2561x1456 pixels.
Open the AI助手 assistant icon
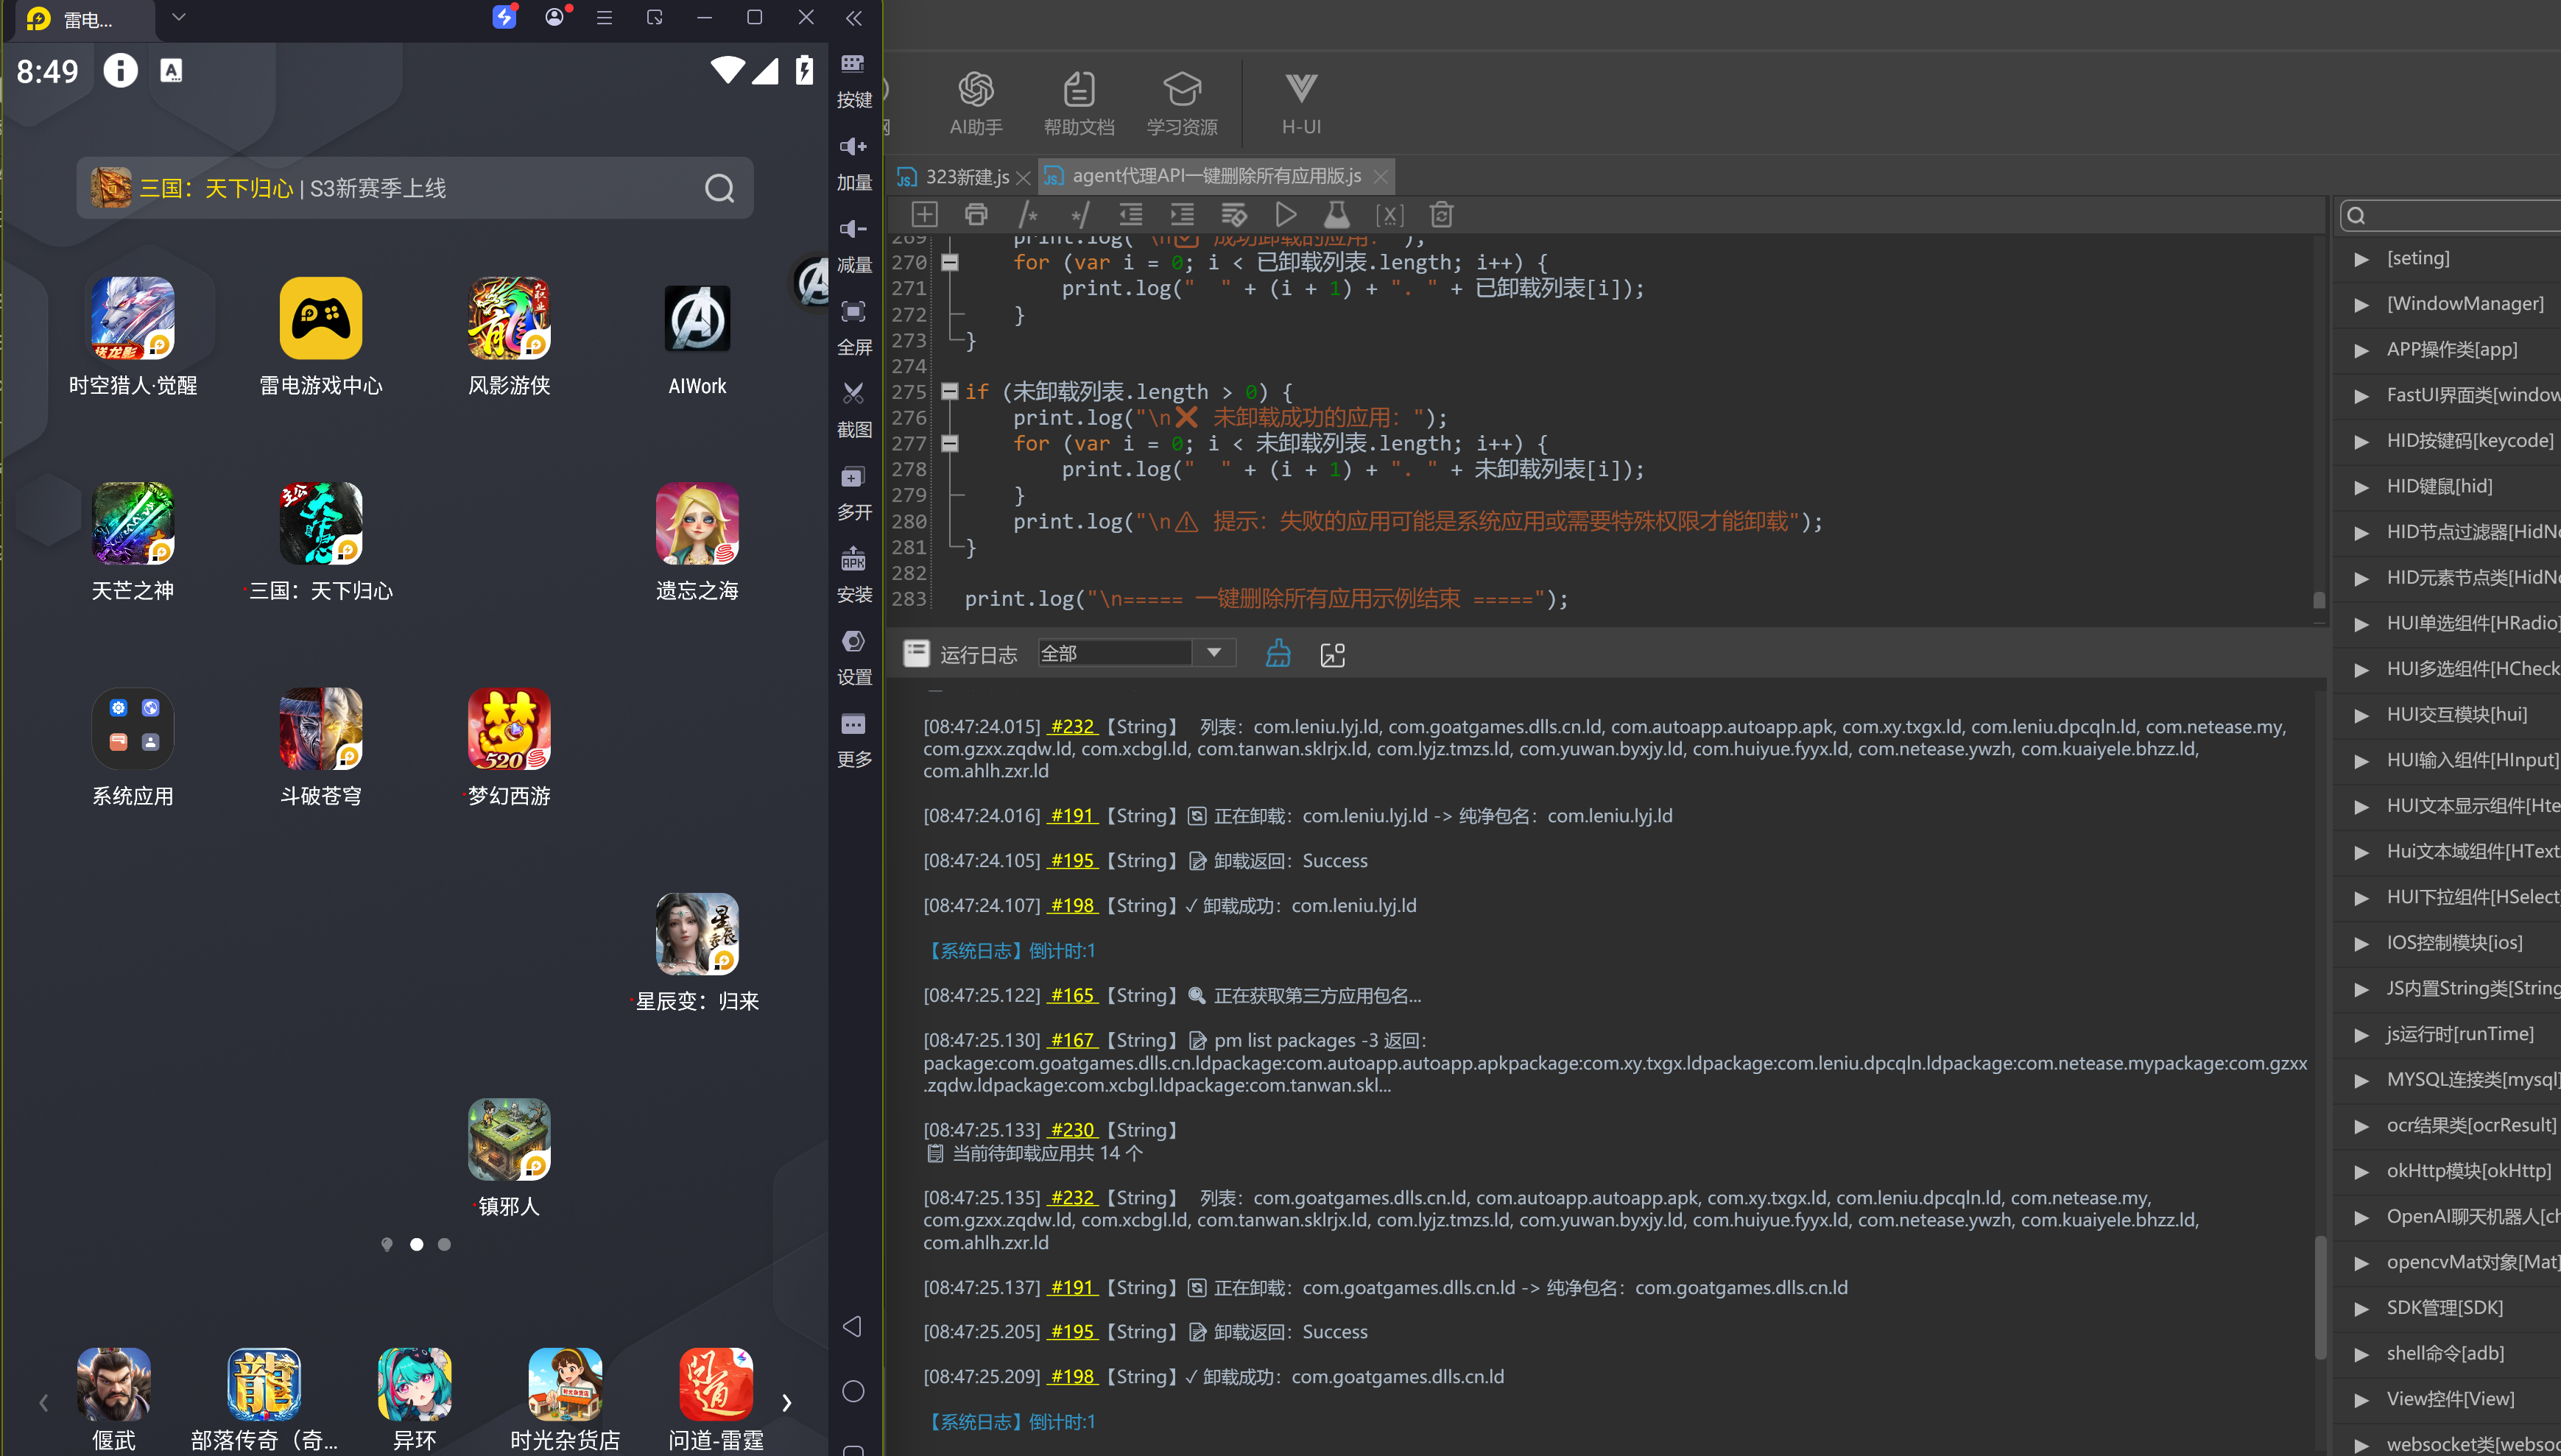point(975,103)
